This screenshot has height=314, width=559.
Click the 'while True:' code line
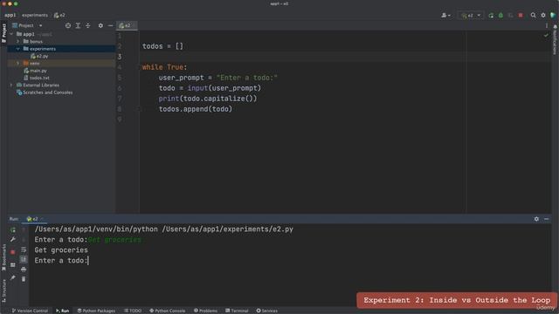pyautogui.click(x=164, y=67)
